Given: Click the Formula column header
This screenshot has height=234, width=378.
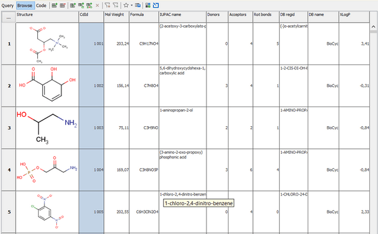Looking at the screenshot, I should [x=144, y=17].
